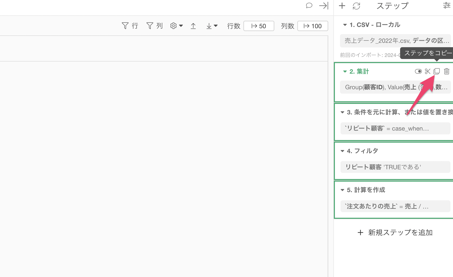
Task: Open the gear settings dropdown
Action: point(176,26)
